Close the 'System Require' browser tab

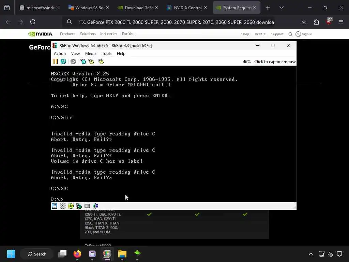pyautogui.click(x=255, y=8)
